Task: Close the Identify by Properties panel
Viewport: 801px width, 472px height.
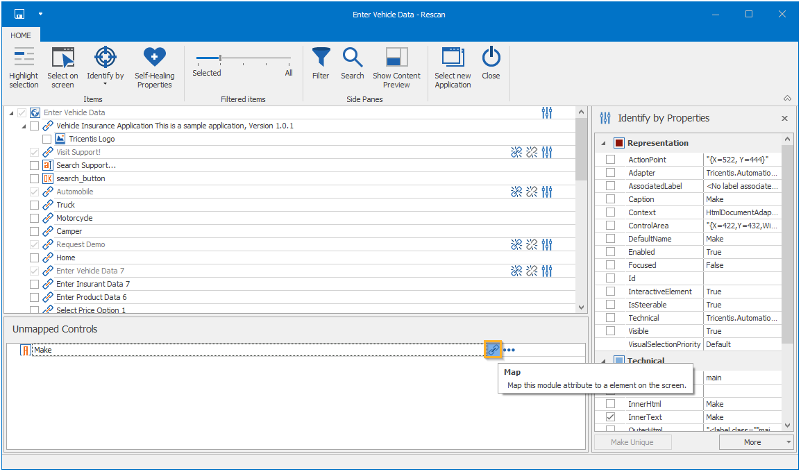Action: point(784,119)
